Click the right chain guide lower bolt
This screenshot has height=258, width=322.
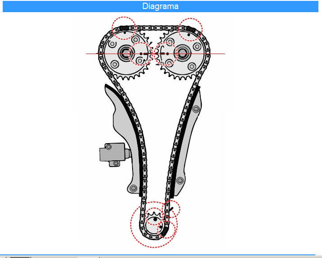point(180,181)
